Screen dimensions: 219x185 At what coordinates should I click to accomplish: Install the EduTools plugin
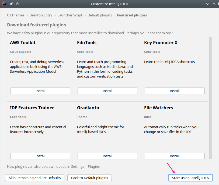[107, 91]
